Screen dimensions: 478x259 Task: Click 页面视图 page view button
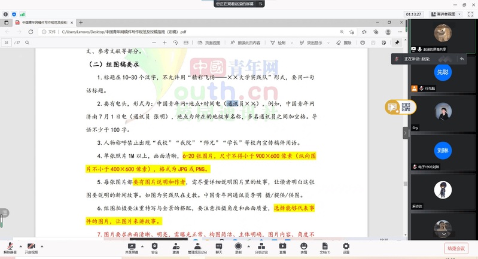point(209,42)
